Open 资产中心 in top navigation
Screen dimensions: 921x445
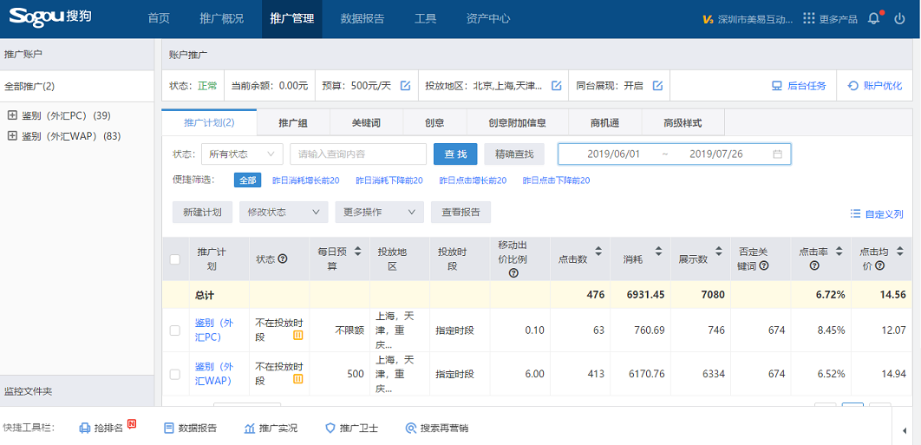pyautogui.click(x=488, y=18)
